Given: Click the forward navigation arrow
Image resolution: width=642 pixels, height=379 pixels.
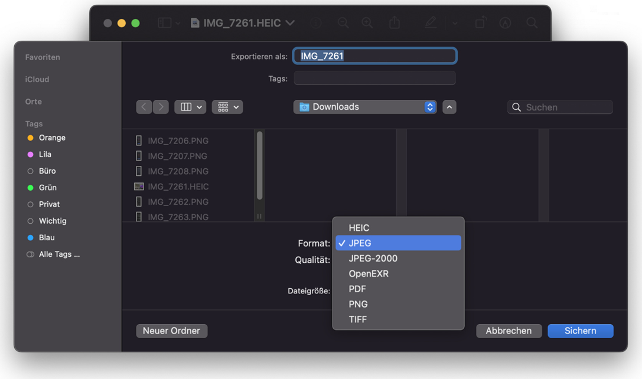Looking at the screenshot, I should point(161,107).
